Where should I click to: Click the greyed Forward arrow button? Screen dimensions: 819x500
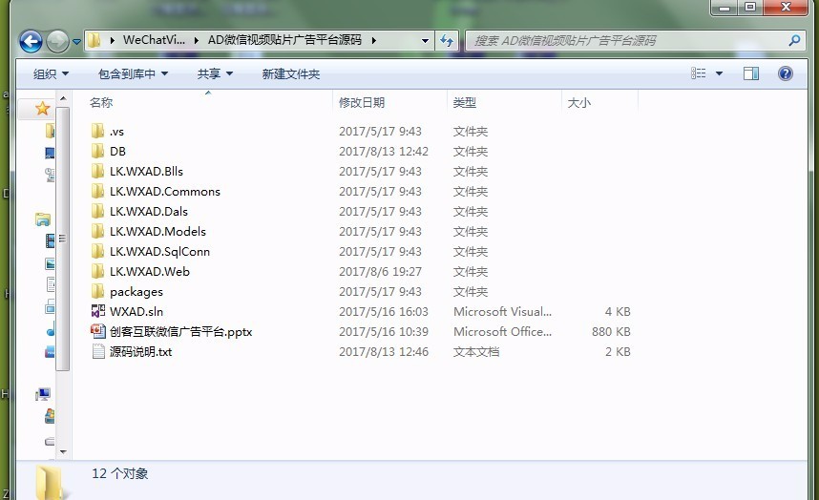click(57, 41)
